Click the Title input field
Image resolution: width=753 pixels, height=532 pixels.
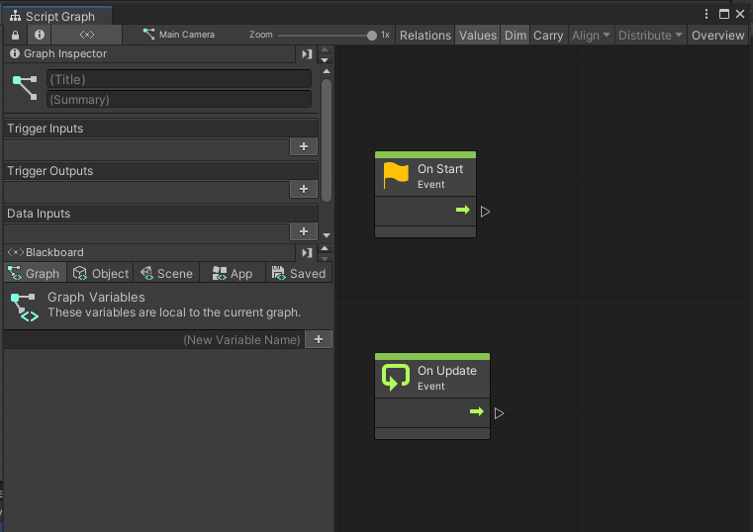tap(179, 79)
